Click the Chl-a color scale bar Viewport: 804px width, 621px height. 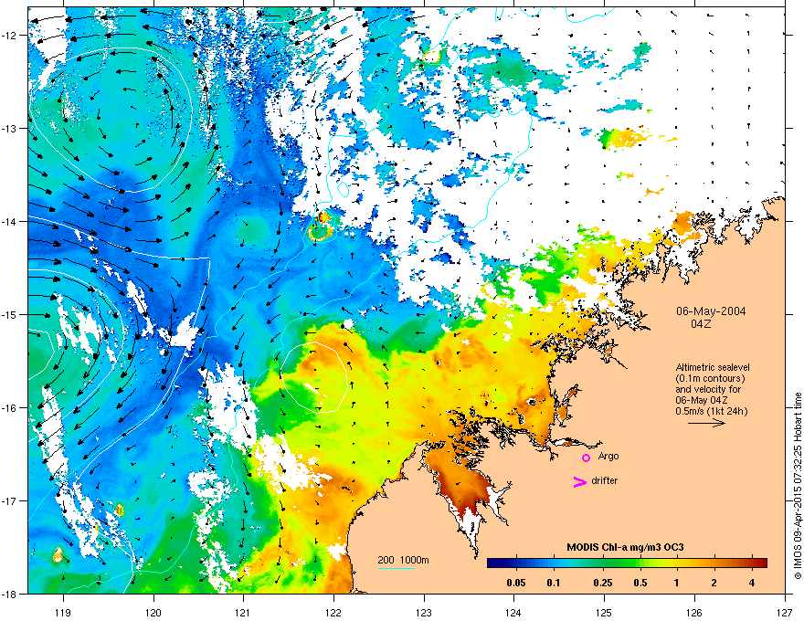pos(627,563)
